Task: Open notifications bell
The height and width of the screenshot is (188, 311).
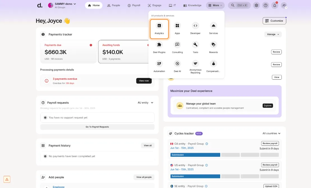Action: [x=274, y=5]
